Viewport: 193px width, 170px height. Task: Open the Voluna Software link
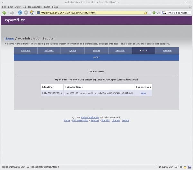pos(90,118)
